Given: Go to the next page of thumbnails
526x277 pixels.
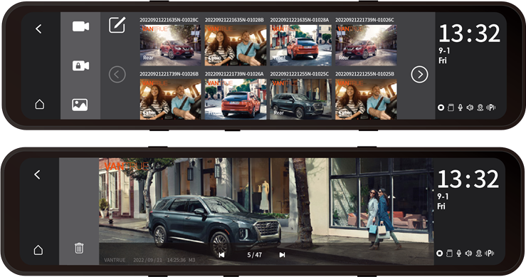Looking at the screenshot, I should point(419,75).
